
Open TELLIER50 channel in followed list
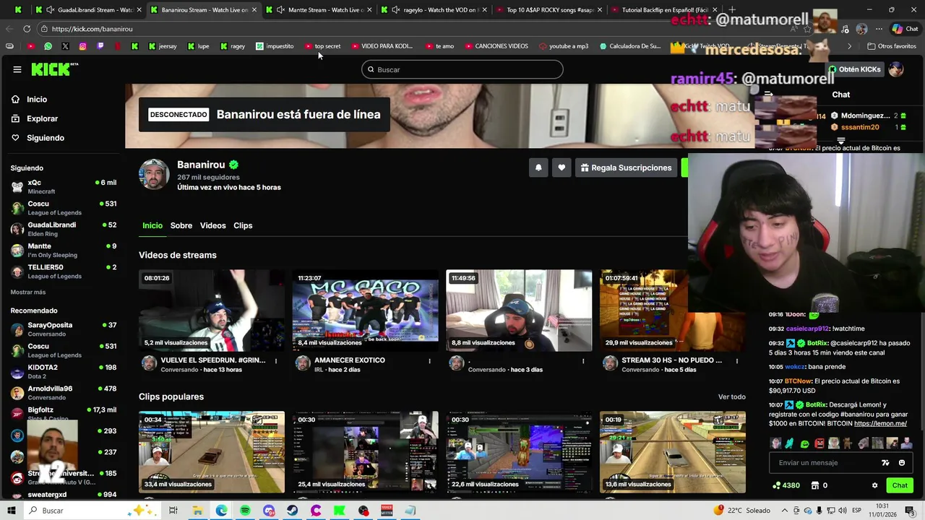[64, 271]
